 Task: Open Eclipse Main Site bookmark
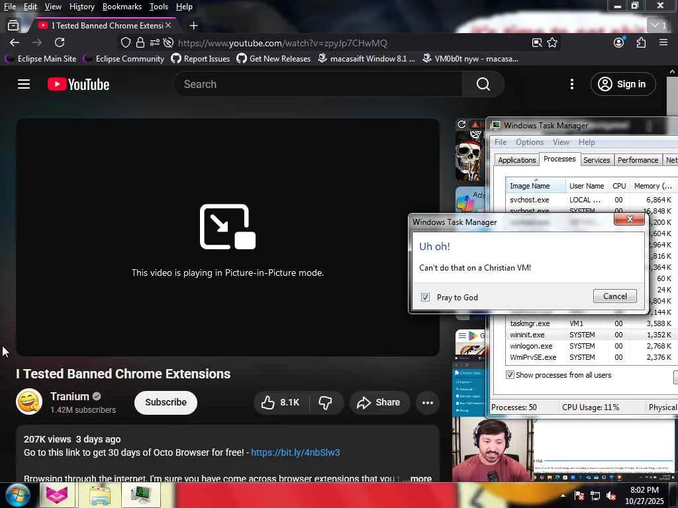[x=40, y=59]
